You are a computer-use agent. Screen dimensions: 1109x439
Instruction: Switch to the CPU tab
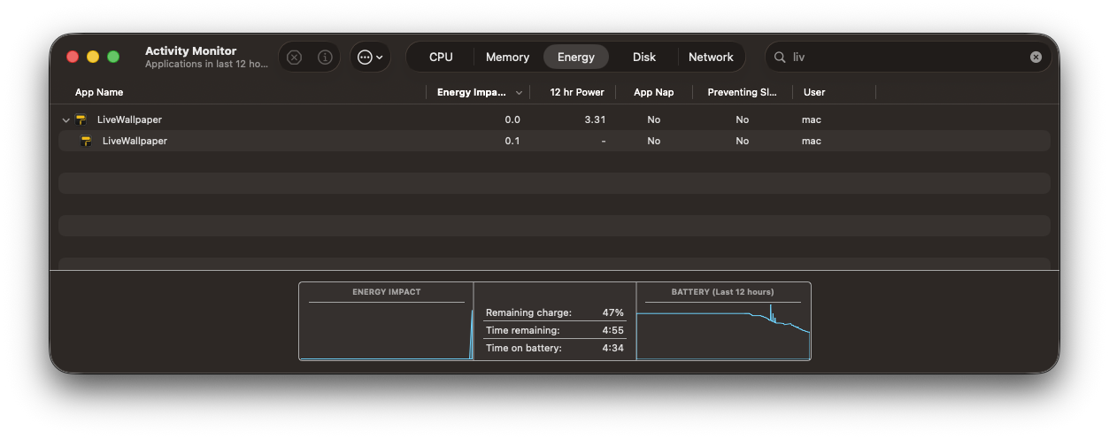[441, 57]
